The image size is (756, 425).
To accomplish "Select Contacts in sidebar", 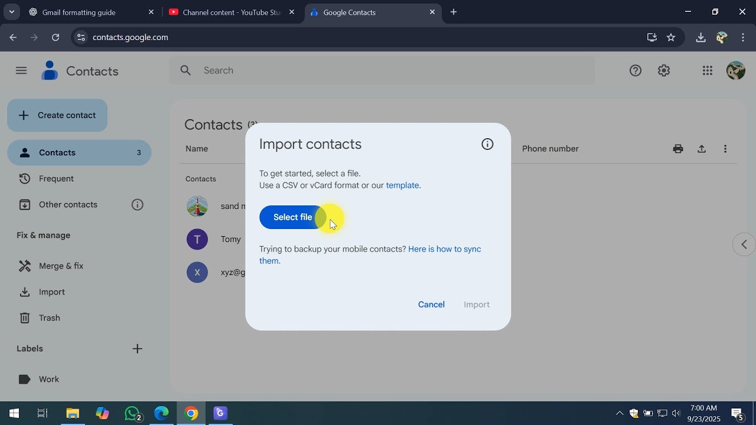I will [x=79, y=152].
